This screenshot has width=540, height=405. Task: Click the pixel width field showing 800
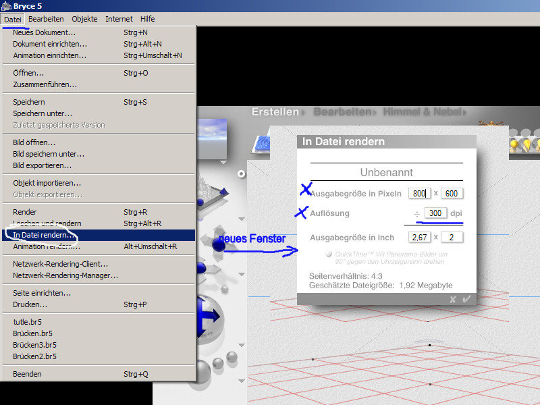coord(419,194)
